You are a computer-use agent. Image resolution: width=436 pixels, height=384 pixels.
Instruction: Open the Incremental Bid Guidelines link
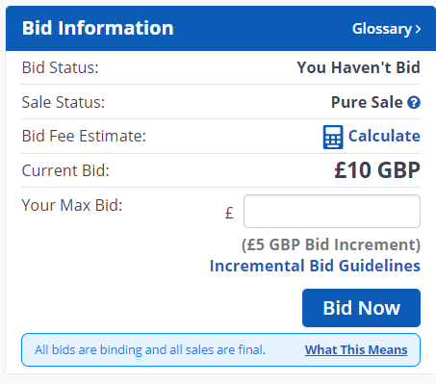(315, 266)
